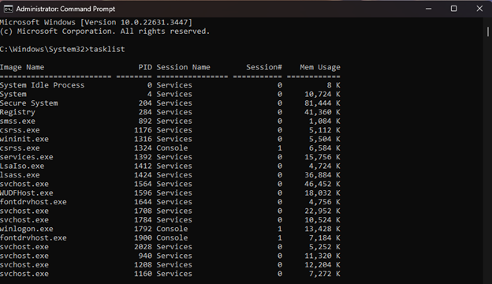This screenshot has height=284, width=492.
Task: Click the vertical scrollbar thumb
Action: click(488, 32)
